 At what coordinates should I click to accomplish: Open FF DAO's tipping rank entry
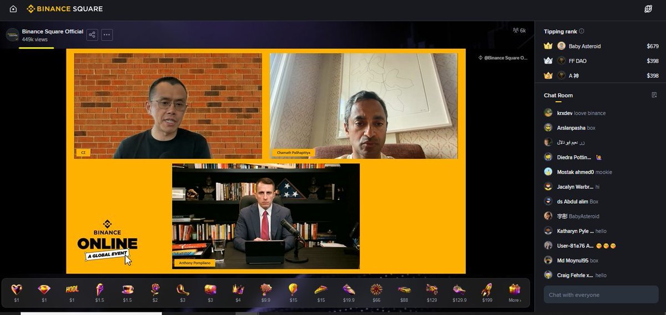[601, 61]
